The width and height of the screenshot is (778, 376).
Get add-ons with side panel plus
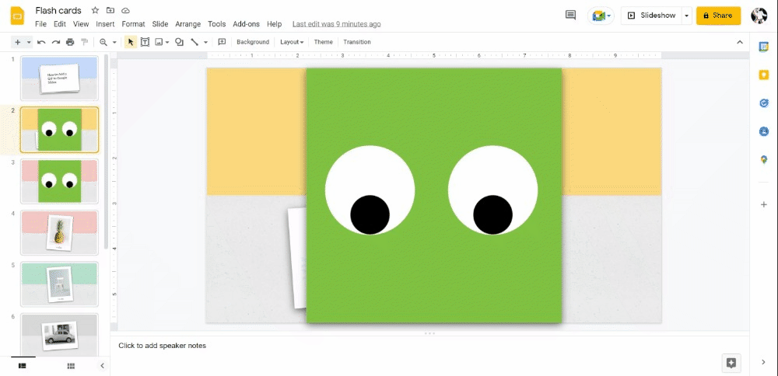tap(764, 204)
